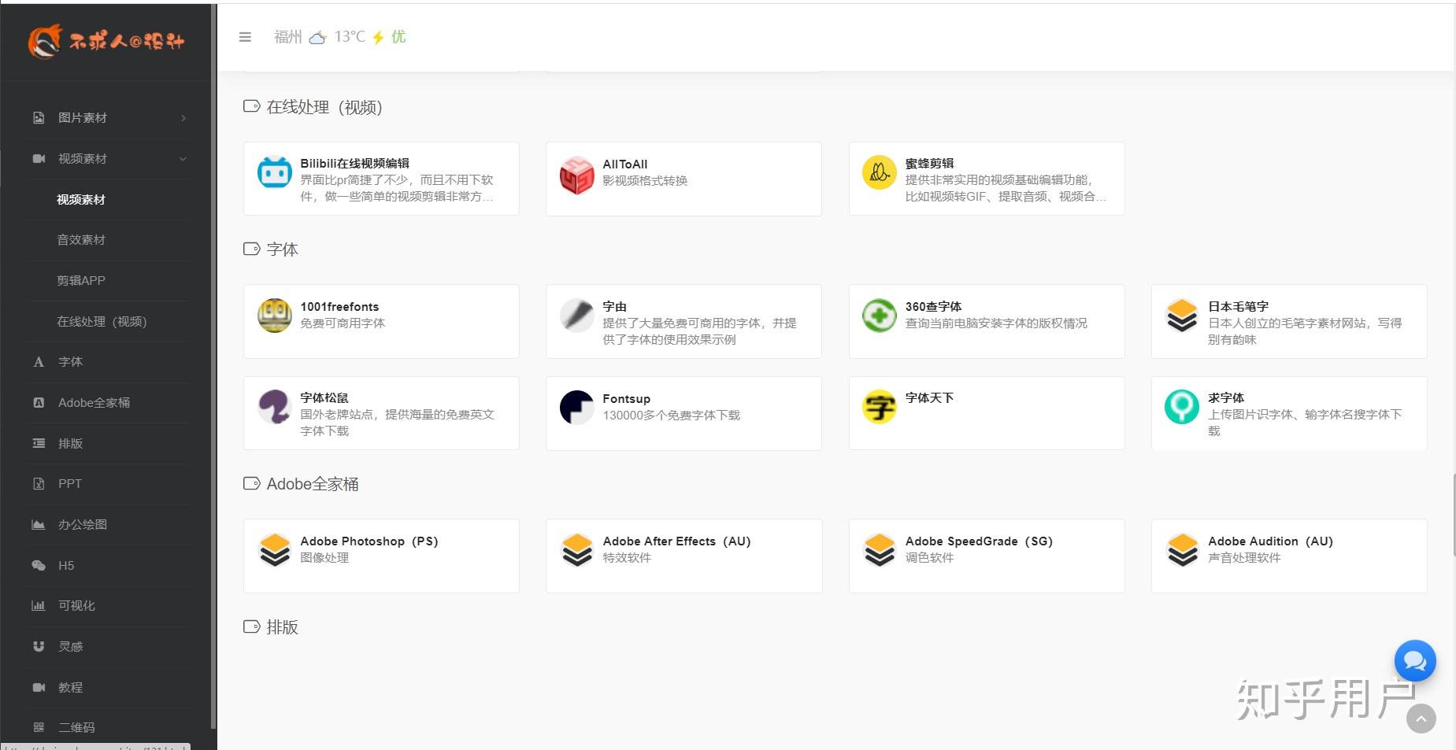Image resolution: width=1456 pixels, height=750 pixels.
Task: Click the 字由 pen brush icon
Action: [x=577, y=316]
